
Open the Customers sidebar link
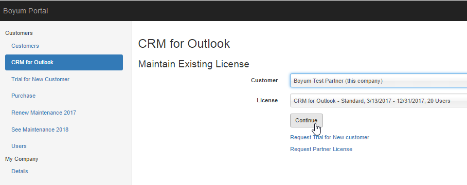[x=25, y=46]
